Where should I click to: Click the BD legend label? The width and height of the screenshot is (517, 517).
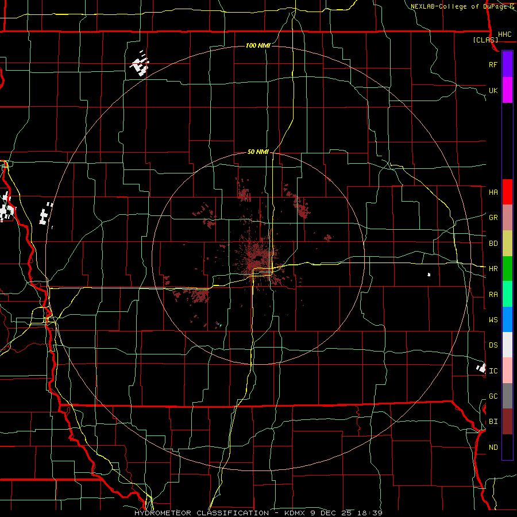coord(493,244)
